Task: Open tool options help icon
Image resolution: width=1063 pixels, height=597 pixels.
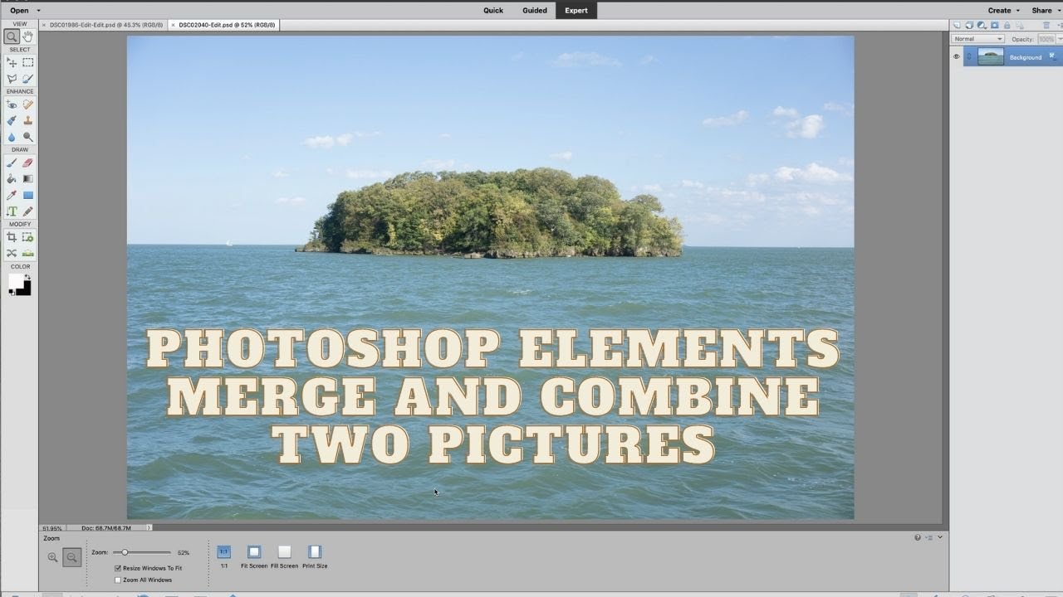Action: [x=918, y=537]
